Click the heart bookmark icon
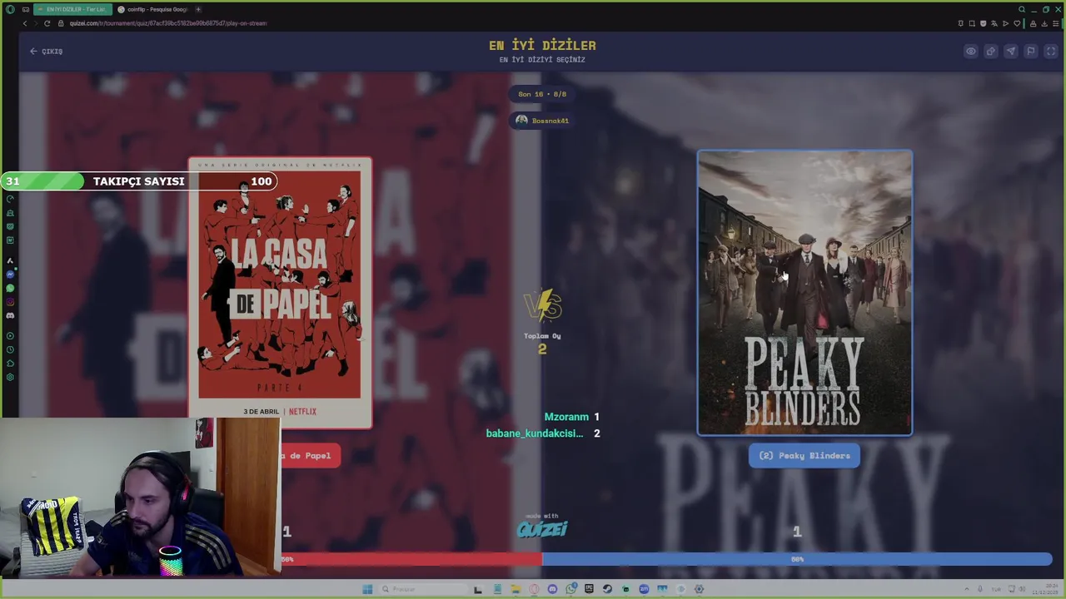Viewport: 1066px width, 599px height. tap(1017, 23)
